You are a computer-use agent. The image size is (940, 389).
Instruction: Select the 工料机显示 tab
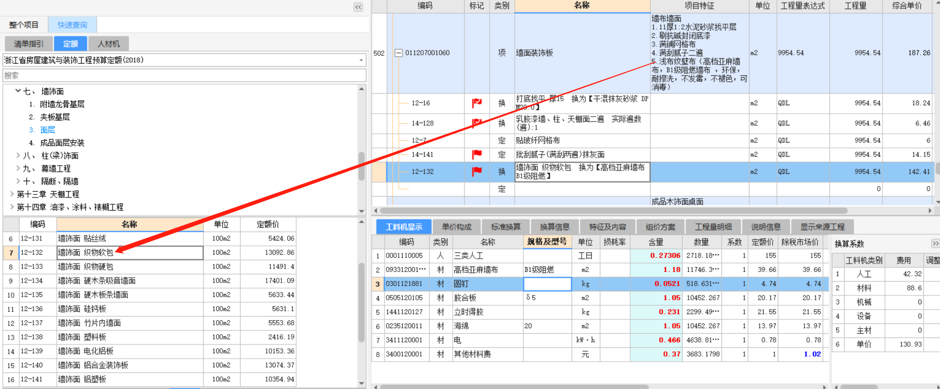[x=404, y=227]
